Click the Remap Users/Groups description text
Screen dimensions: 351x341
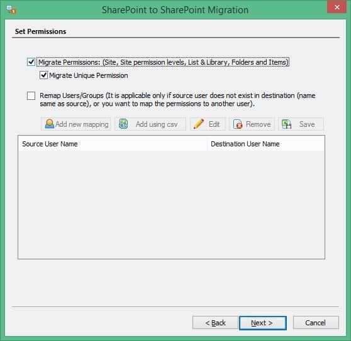177,100
